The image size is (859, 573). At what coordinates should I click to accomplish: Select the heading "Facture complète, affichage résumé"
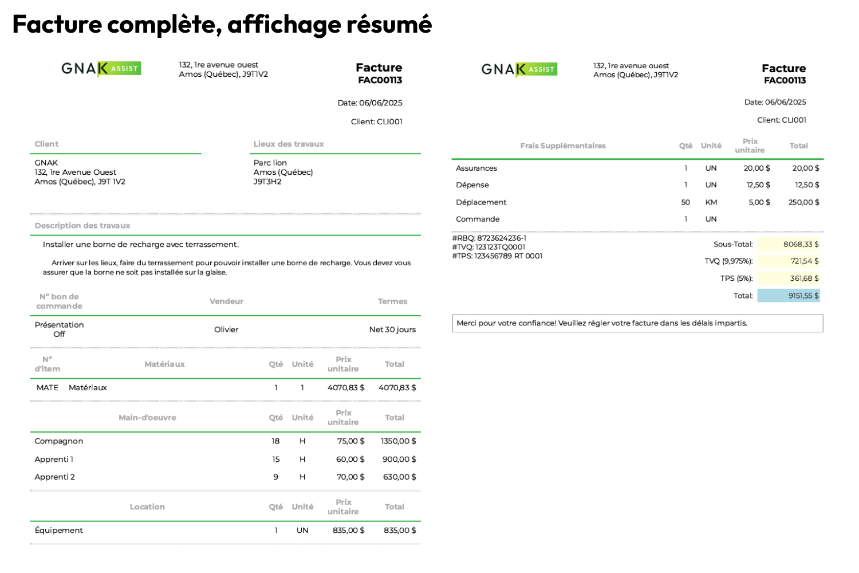click(222, 24)
